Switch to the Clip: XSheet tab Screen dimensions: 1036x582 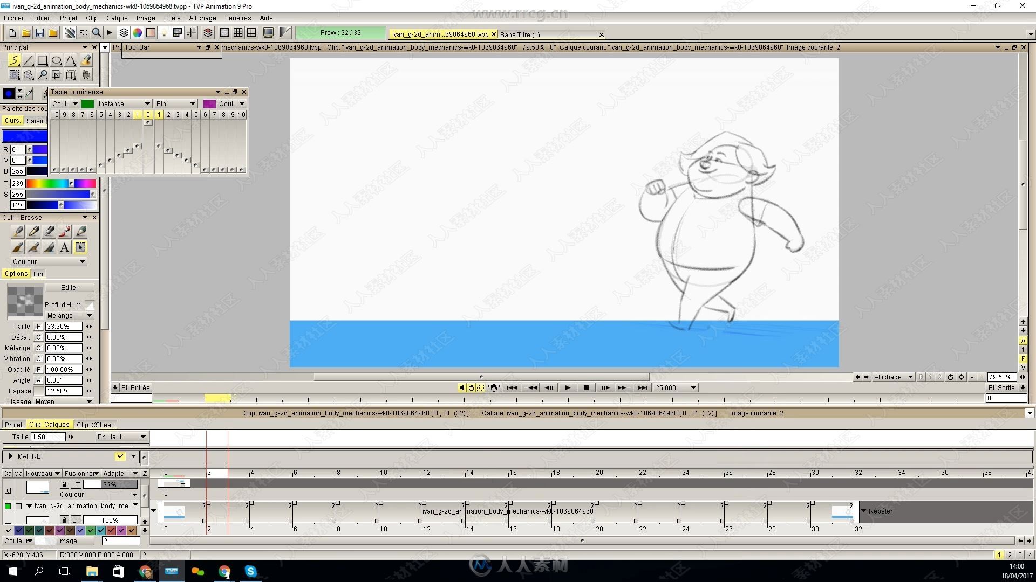(95, 425)
